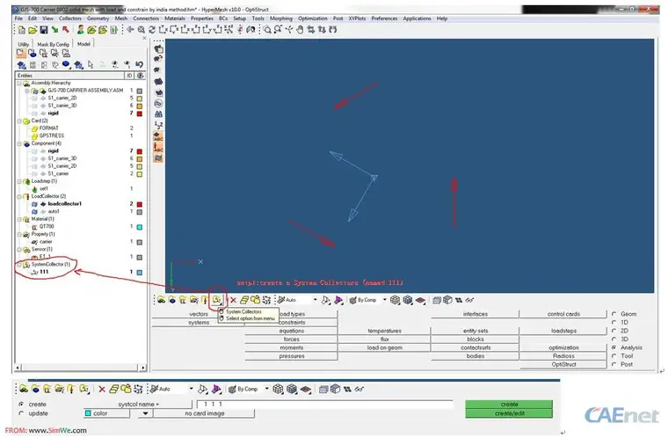Collapse the Assembly Hierarchy tree node
The height and width of the screenshot is (438, 668).
point(19,84)
